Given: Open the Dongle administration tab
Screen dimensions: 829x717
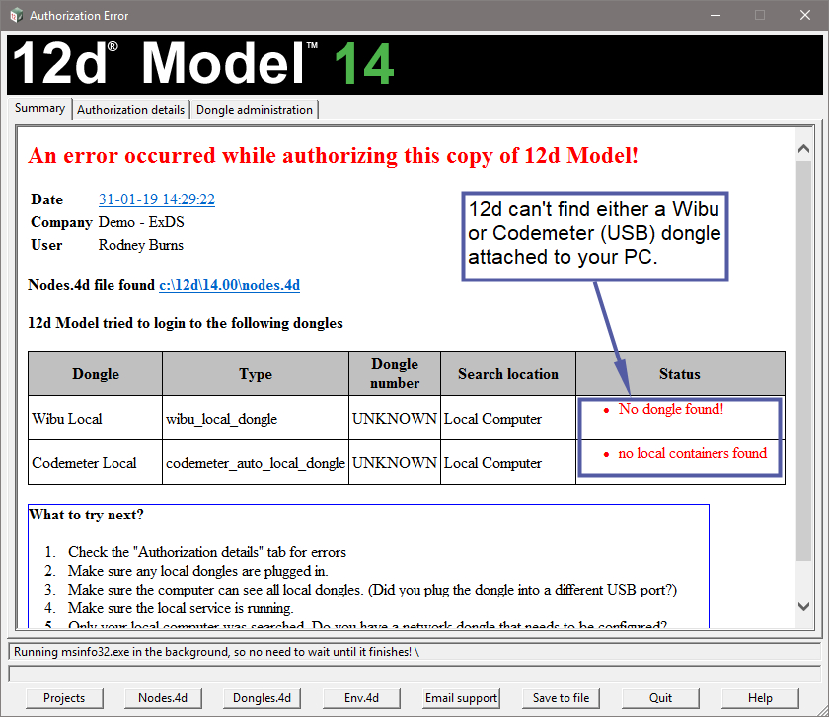Looking at the screenshot, I should pyautogui.click(x=255, y=110).
